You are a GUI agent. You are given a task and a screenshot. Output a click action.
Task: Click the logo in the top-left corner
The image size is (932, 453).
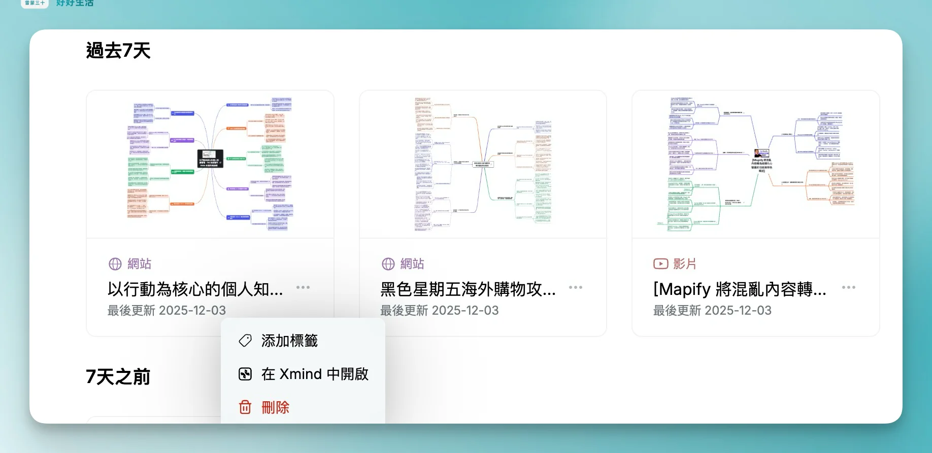point(35,3)
